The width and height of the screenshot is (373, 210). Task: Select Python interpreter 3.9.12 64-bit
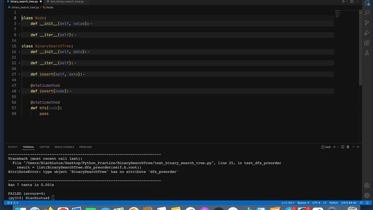[x=349, y=202]
